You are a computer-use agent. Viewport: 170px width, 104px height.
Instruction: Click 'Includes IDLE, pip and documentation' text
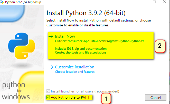[81, 49]
